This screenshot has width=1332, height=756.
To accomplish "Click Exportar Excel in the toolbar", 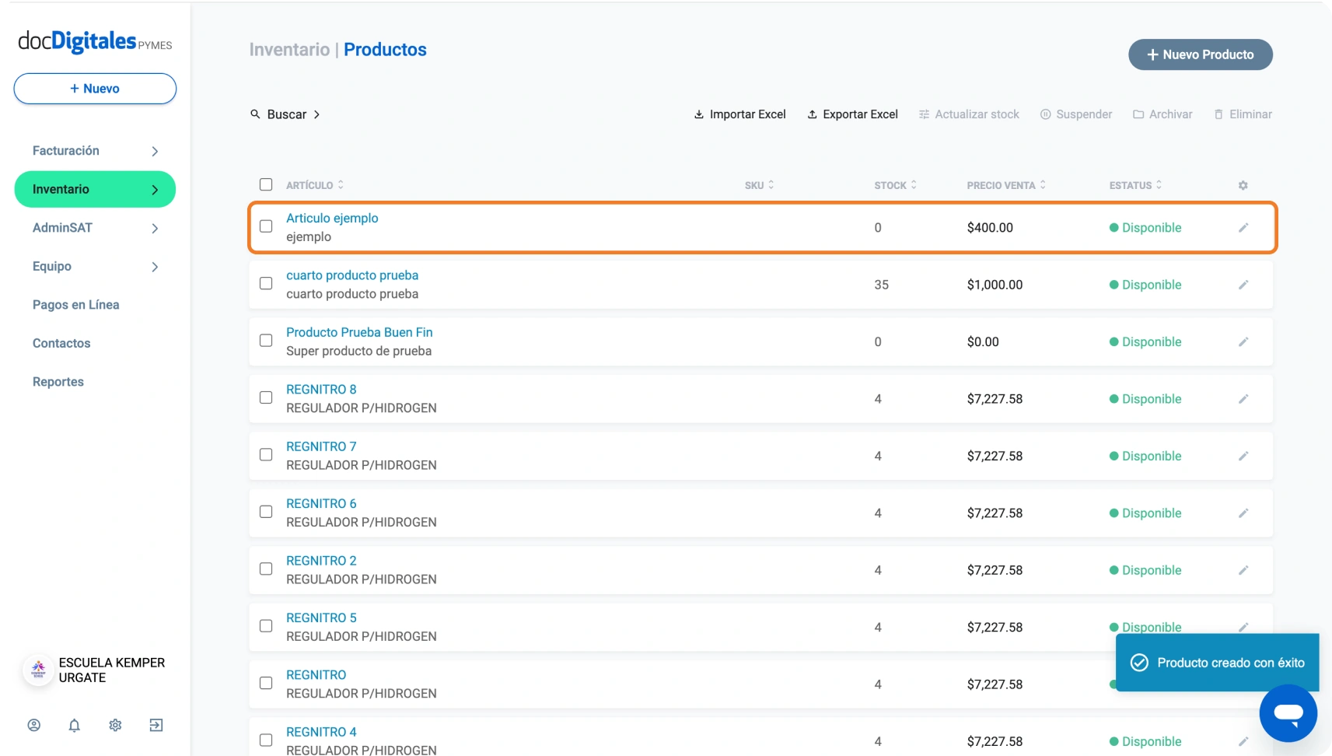I will (x=852, y=114).
